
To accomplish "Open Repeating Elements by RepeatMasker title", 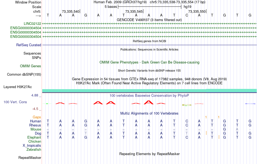I will pyautogui.click(x=150, y=154).
